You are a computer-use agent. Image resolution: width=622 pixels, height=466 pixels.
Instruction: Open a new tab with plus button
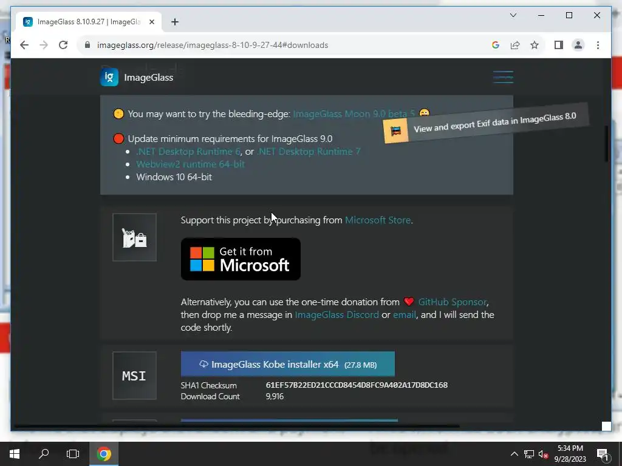click(174, 22)
